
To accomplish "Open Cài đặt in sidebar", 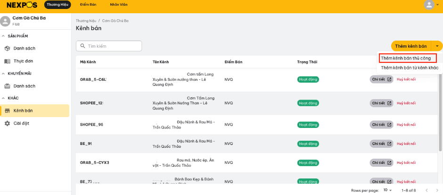I will click(x=34, y=123).
